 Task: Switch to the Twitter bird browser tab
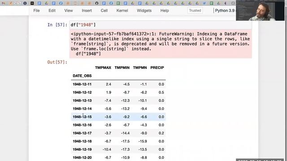[x=204, y=3]
